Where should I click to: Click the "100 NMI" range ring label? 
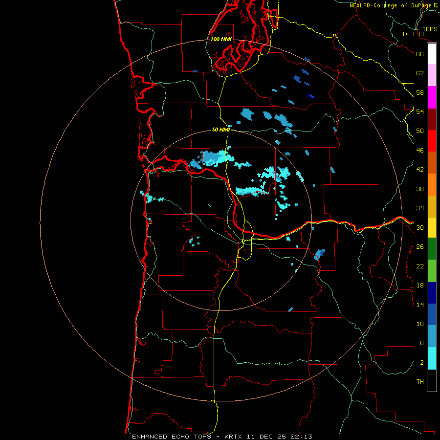(221, 39)
